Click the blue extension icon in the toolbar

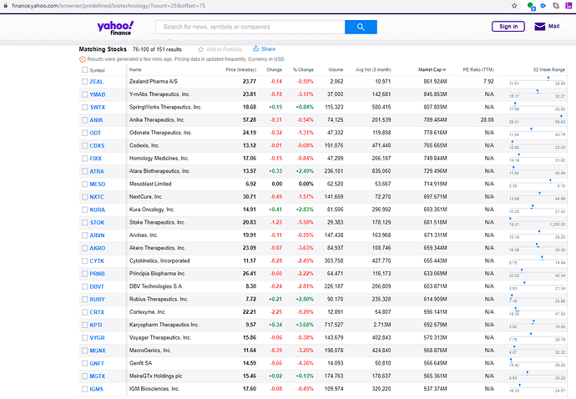543,6
